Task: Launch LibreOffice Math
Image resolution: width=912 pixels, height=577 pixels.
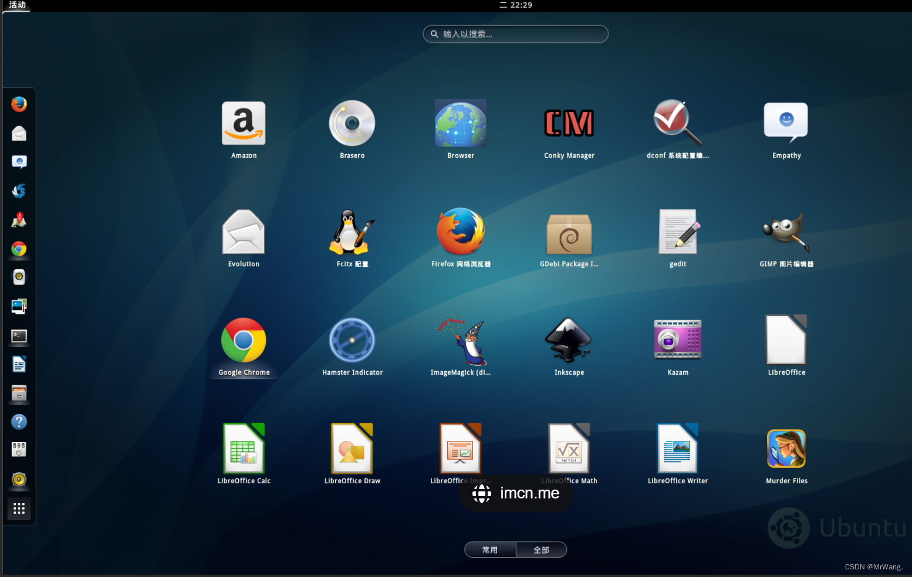Action: click(569, 449)
